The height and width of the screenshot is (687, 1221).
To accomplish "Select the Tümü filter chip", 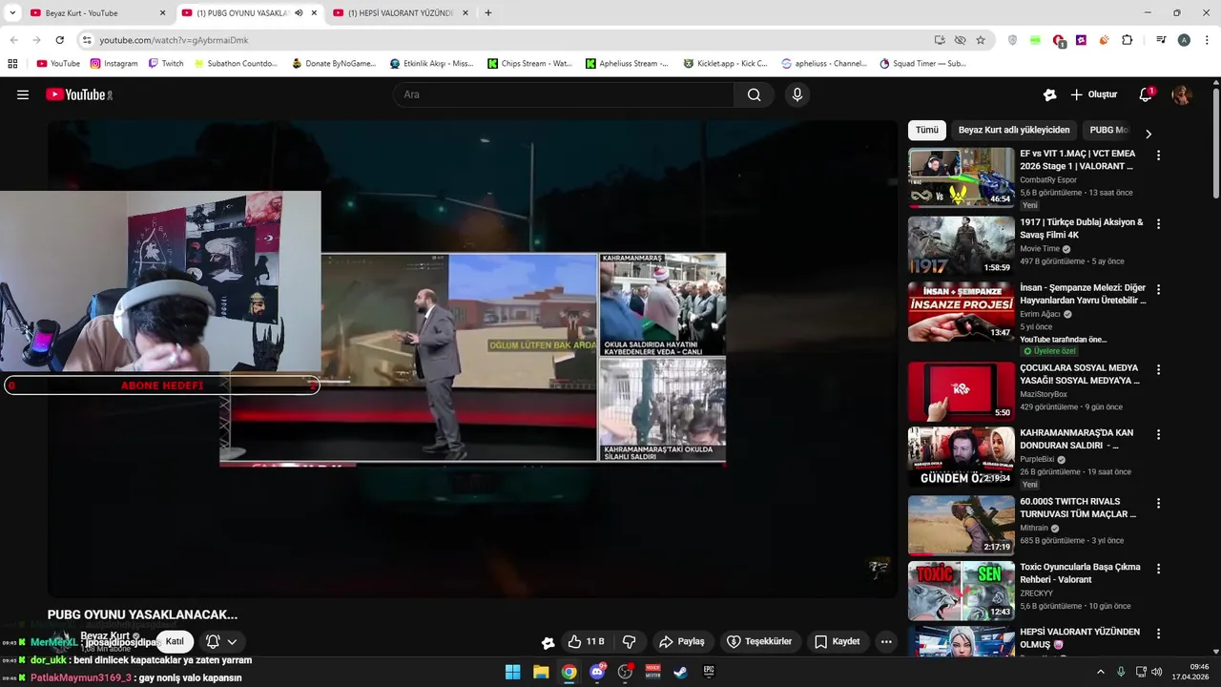I will (x=927, y=130).
